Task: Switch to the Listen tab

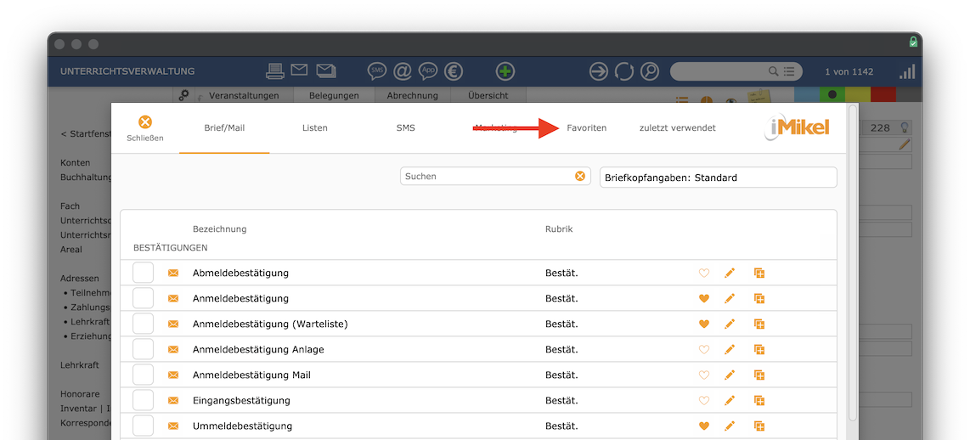Action: (315, 128)
